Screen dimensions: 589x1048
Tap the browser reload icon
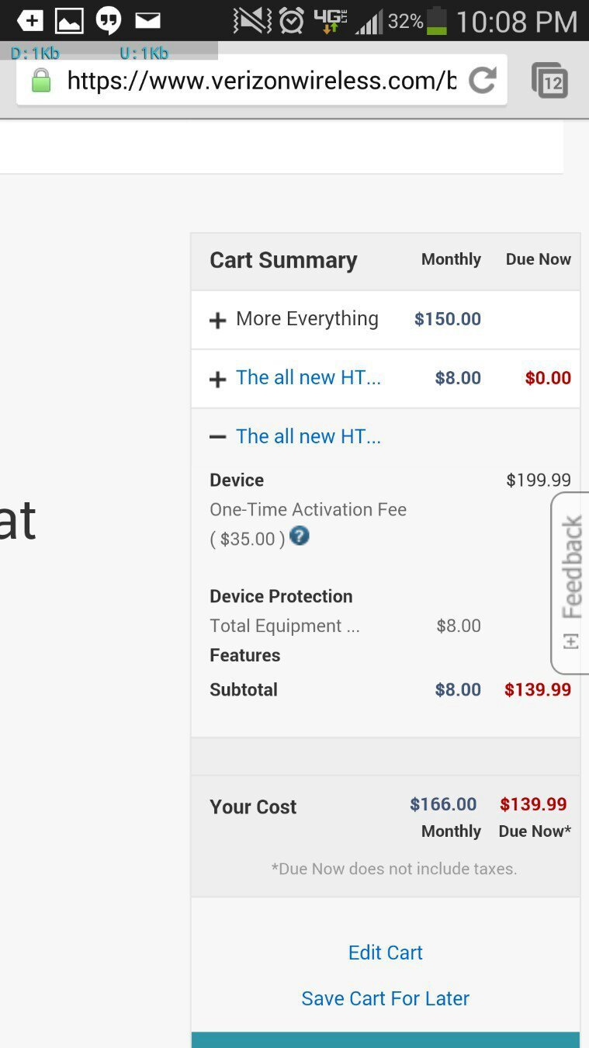(x=482, y=80)
